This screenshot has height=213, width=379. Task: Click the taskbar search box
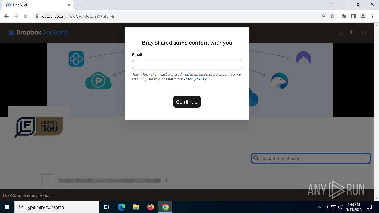click(57, 207)
